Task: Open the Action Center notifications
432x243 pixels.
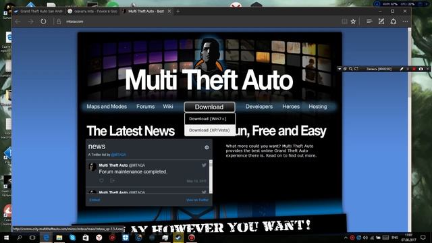Action: pos(423,238)
